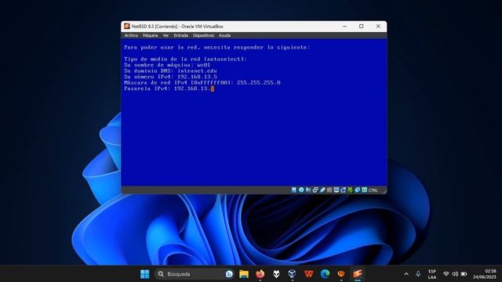502x282 pixels.
Task: Open the white fox-head taskbar app
Action: 276,274
